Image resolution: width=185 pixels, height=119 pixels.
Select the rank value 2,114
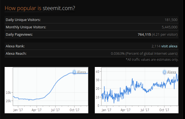coord(156,46)
